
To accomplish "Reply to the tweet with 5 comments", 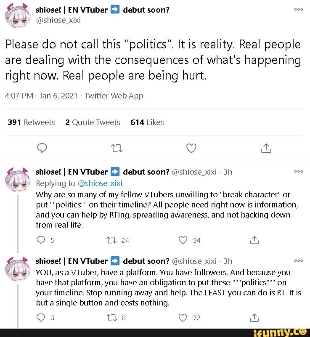I will 41,240.
